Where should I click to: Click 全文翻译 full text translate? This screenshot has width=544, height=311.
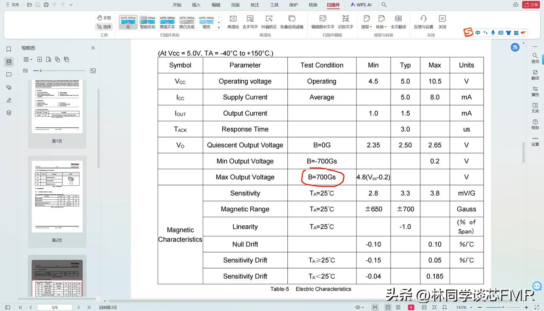point(398,22)
